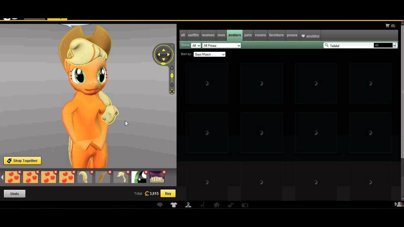Select the avatars tab
This screenshot has height=227, width=404.
(235, 35)
